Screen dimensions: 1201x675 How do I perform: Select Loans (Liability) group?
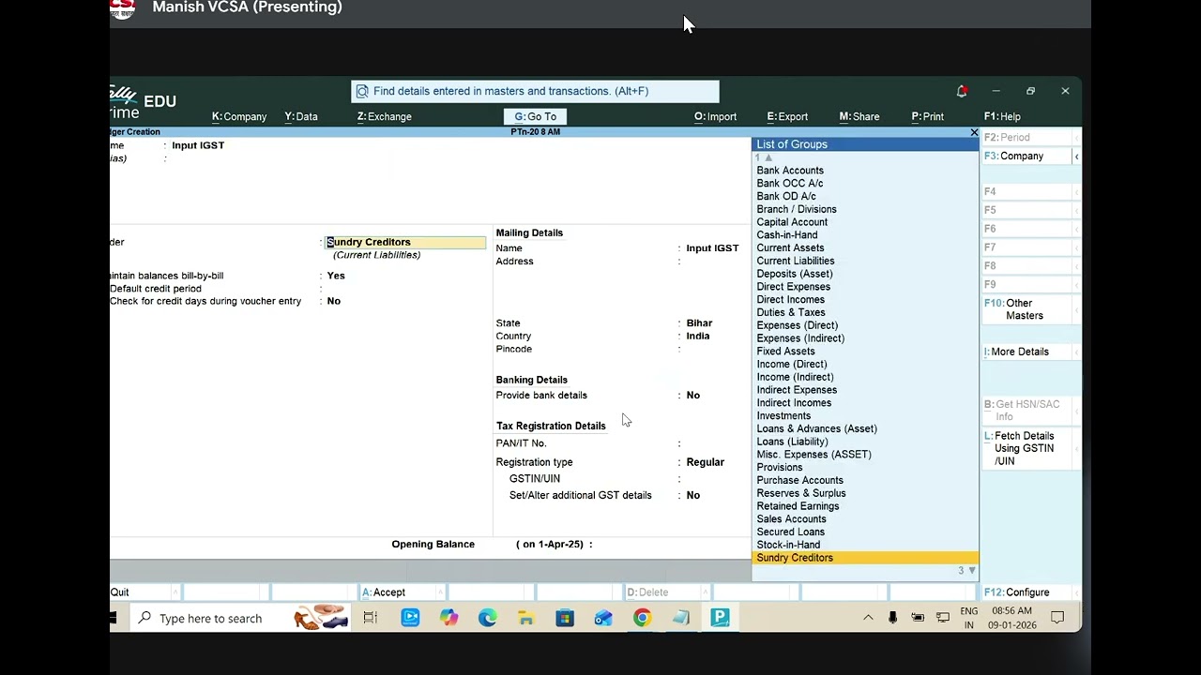pos(793,442)
